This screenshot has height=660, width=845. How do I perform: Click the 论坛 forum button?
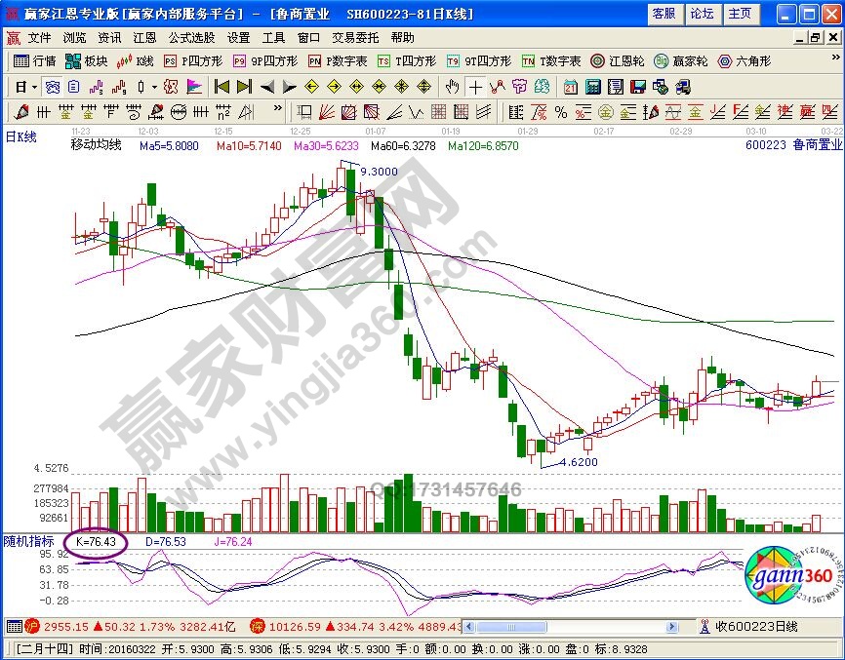[x=702, y=14]
